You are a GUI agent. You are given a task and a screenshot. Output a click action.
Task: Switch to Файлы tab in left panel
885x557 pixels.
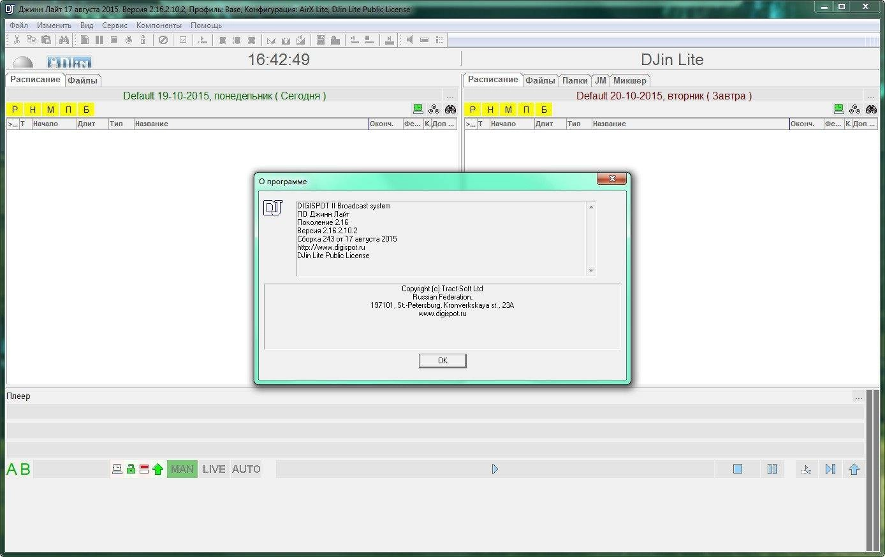click(83, 80)
